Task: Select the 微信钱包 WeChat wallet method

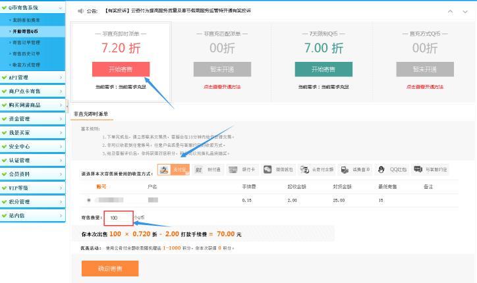Action: (278, 170)
